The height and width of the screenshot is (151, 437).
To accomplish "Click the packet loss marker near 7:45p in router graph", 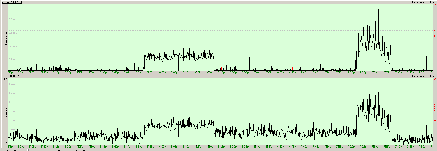I will (410, 69).
